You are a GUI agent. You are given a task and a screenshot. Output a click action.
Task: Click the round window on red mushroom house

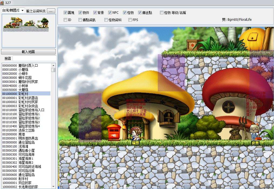pyautogui.click(x=228, y=106)
